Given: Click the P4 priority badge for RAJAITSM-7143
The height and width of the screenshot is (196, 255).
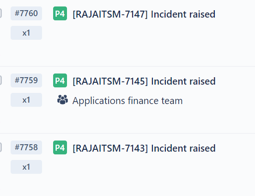Looking at the screenshot, I should 60,147.
